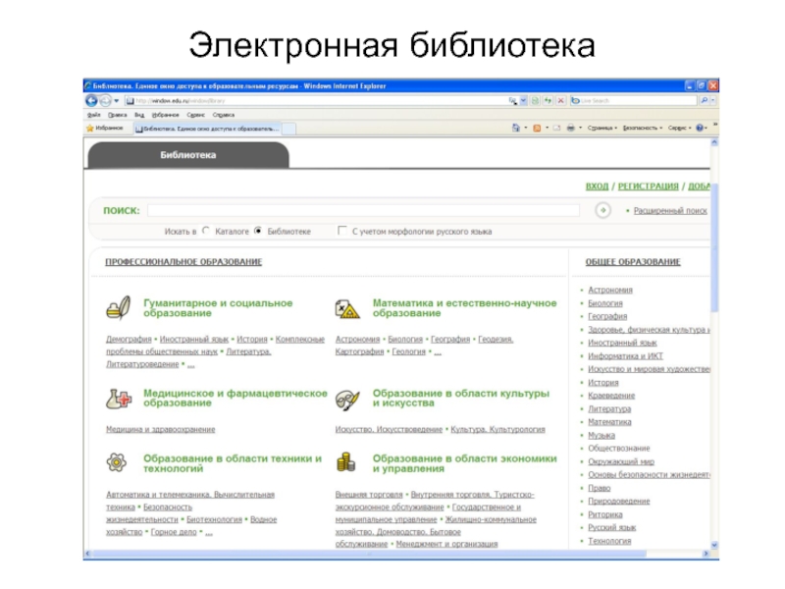The width and height of the screenshot is (785, 589).
Task: Click the Print icon in command bar
Action: click(570, 129)
